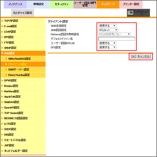Open the SMB認証設定 NTLM v1 dropdown

(108, 30)
